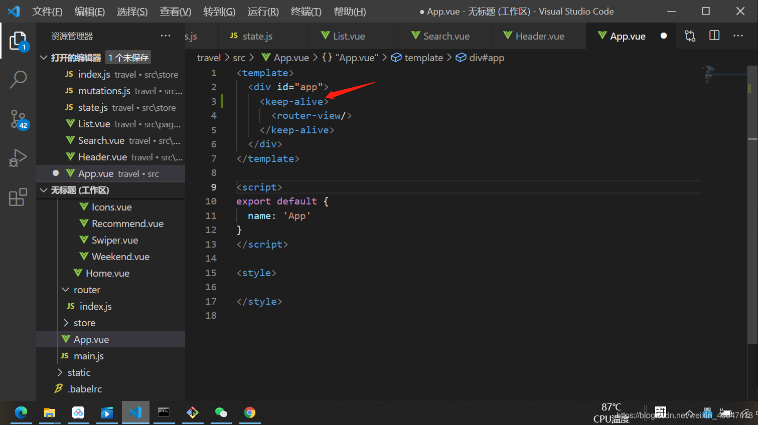
Task: Open 查看(V) menu
Action: click(x=176, y=11)
